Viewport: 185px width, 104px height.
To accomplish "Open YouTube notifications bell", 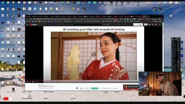I will pyautogui.click(x=156, y=25).
